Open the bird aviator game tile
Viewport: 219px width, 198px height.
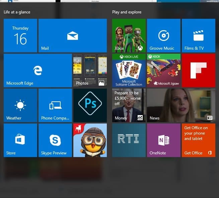click(x=90, y=140)
